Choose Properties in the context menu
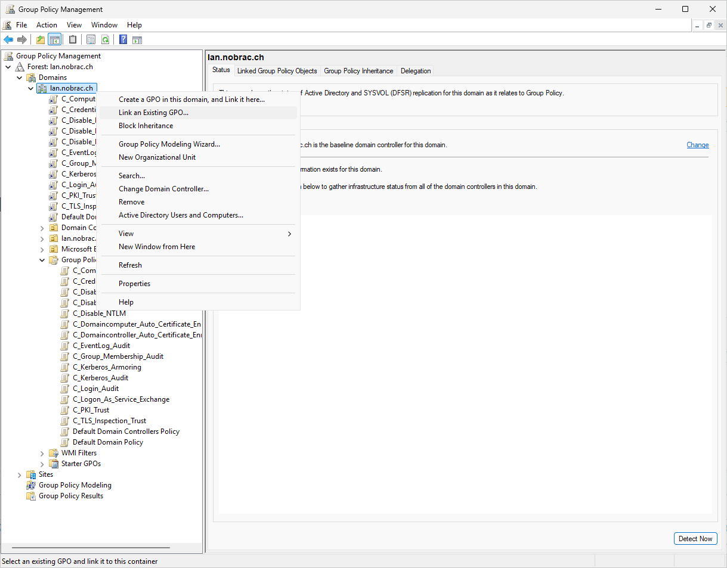The width and height of the screenshot is (727, 568). point(199,284)
